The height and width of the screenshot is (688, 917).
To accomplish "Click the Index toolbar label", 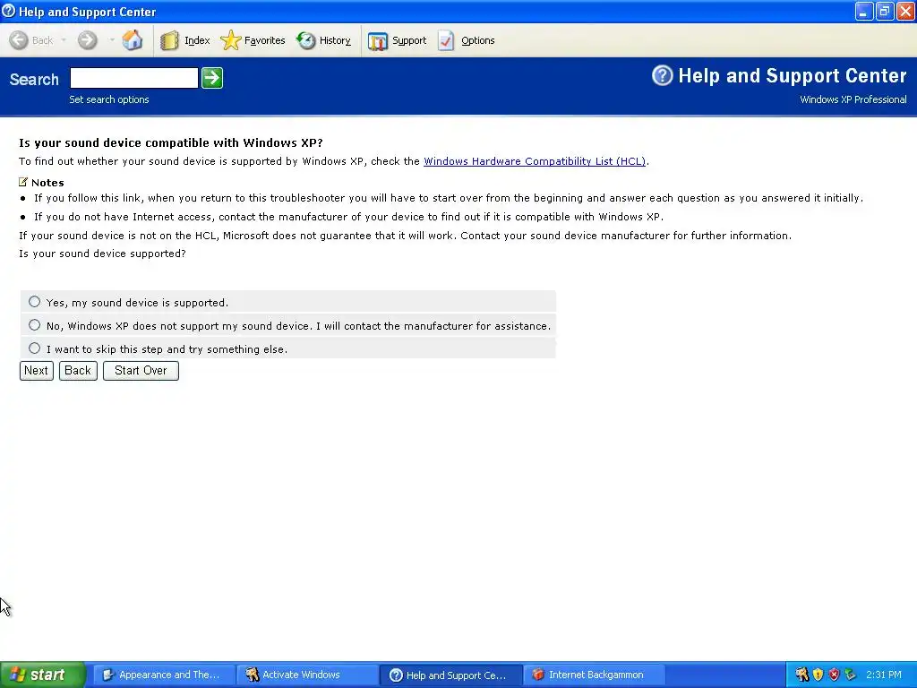I will pos(197,40).
